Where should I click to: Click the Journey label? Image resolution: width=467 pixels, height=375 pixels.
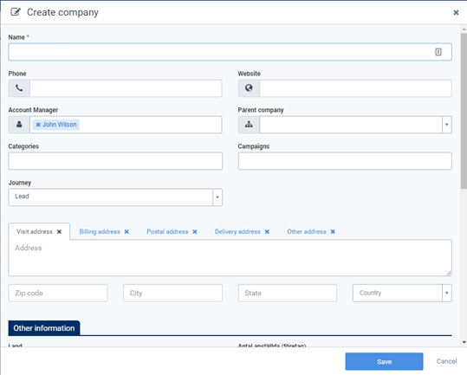click(20, 183)
